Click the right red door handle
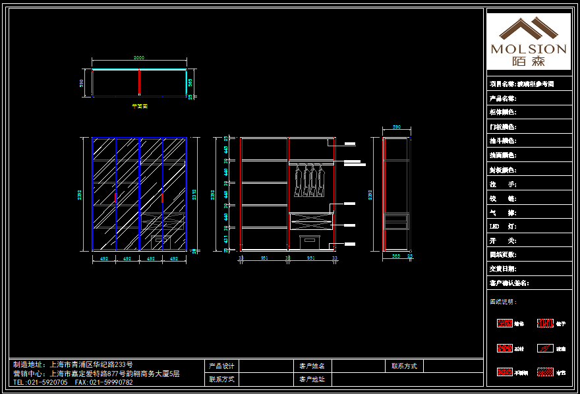The width and height of the screenshot is (580, 394). click(163, 197)
